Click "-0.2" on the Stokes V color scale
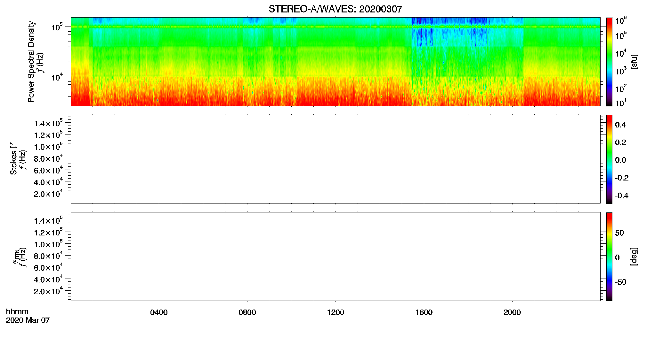The image size is (671, 345). click(621, 178)
